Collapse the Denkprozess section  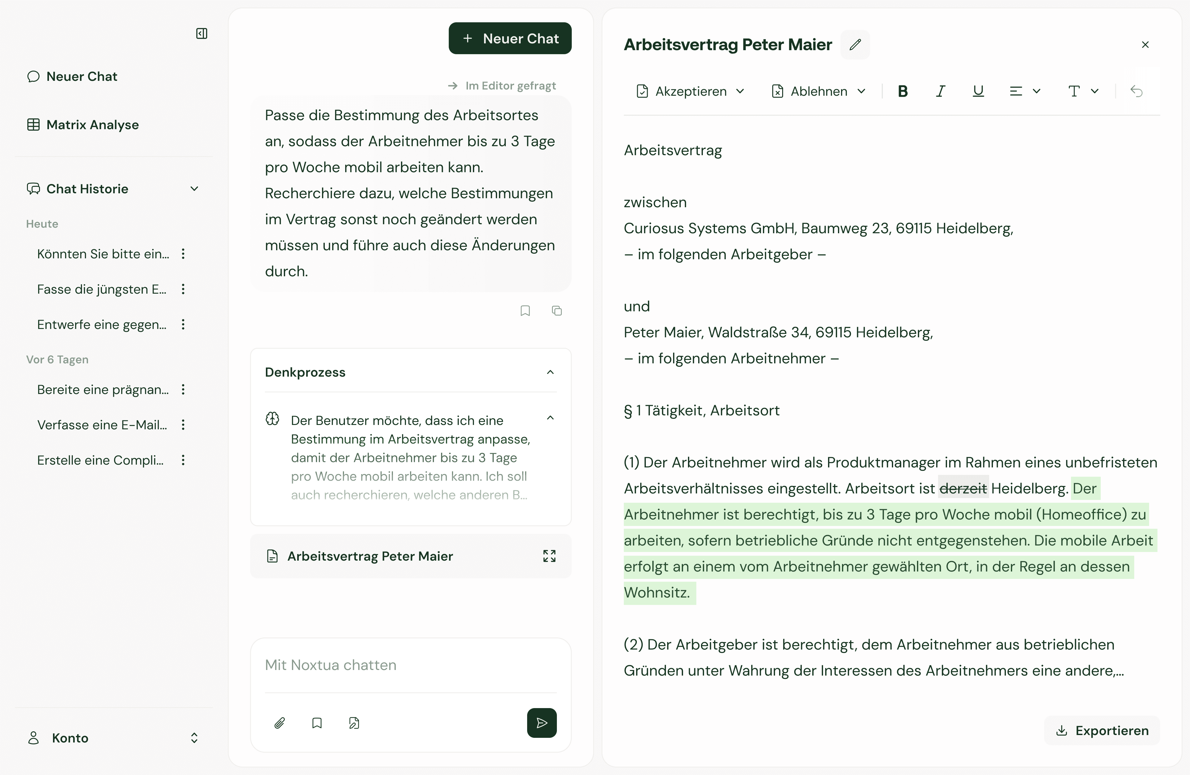click(x=550, y=372)
